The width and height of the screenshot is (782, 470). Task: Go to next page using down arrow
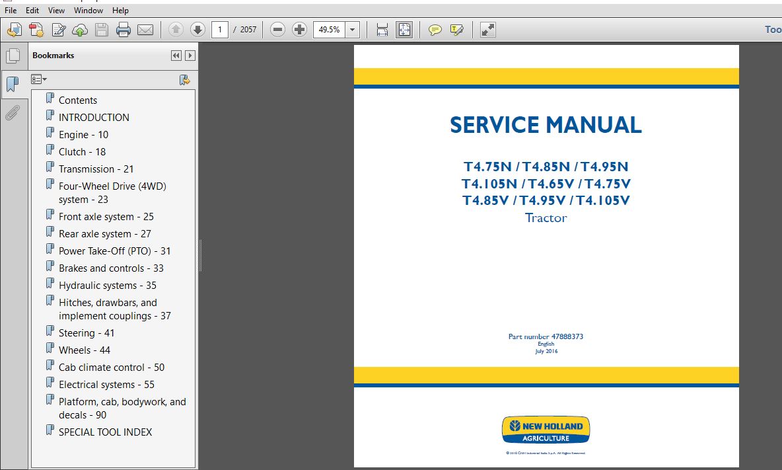click(x=197, y=30)
